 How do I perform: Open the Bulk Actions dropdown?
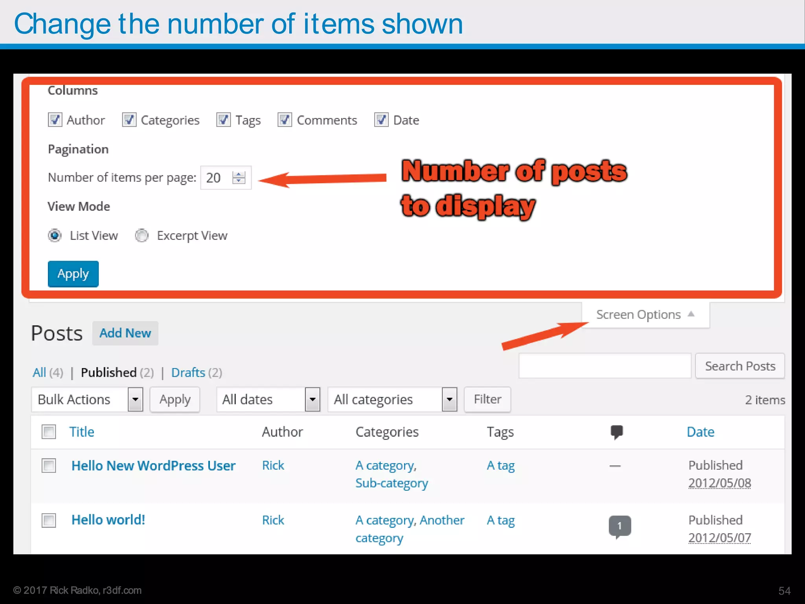point(87,400)
